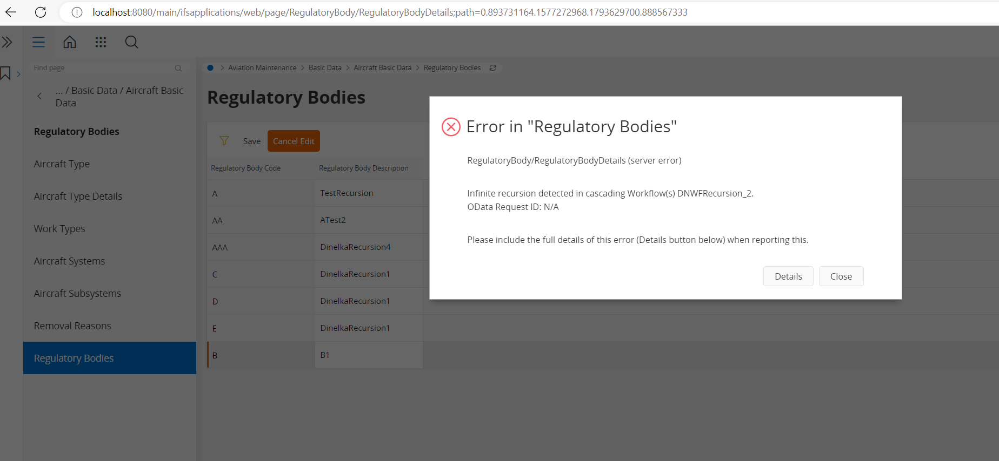Open the apps grid launcher icon
The width and height of the screenshot is (999, 461).
(x=101, y=42)
